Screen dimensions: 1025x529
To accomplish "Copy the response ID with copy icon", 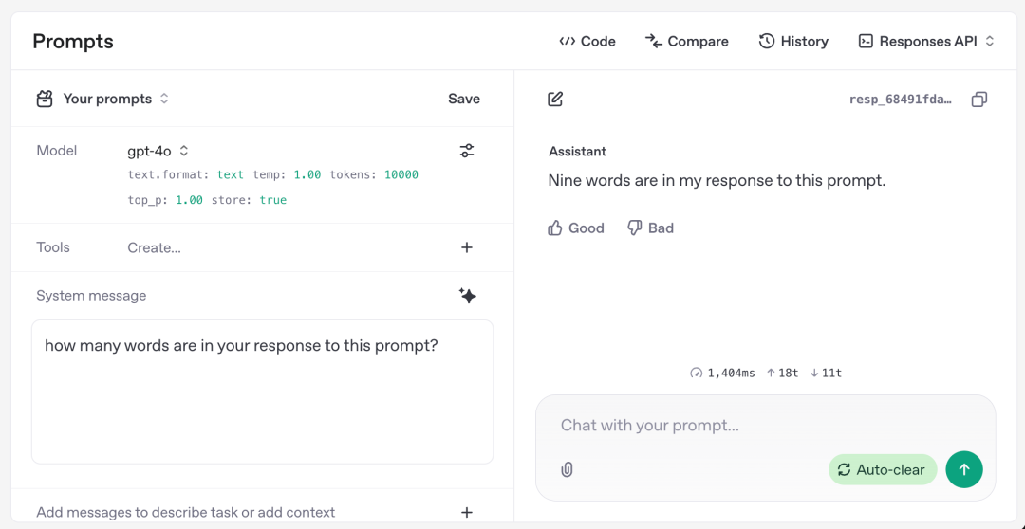I will pos(979,100).
